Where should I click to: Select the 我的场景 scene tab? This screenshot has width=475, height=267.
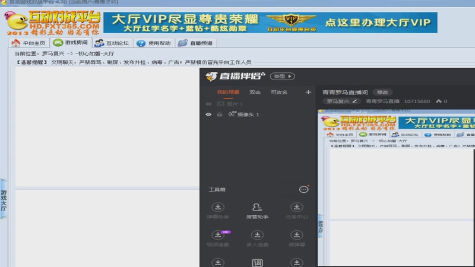pyautogui.click(x=228, y=92)
